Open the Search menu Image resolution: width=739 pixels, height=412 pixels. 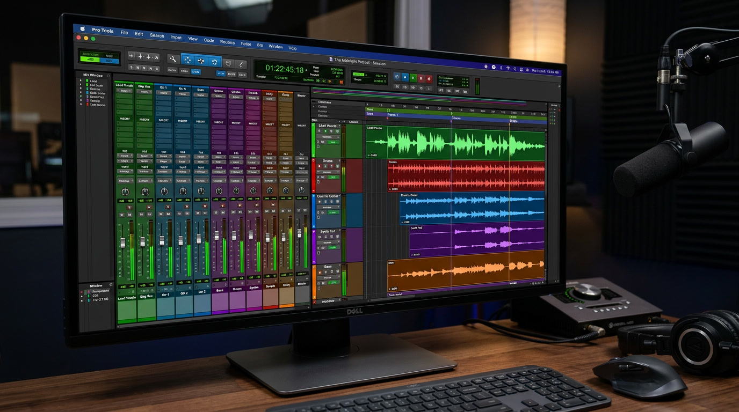pos(157,35)
